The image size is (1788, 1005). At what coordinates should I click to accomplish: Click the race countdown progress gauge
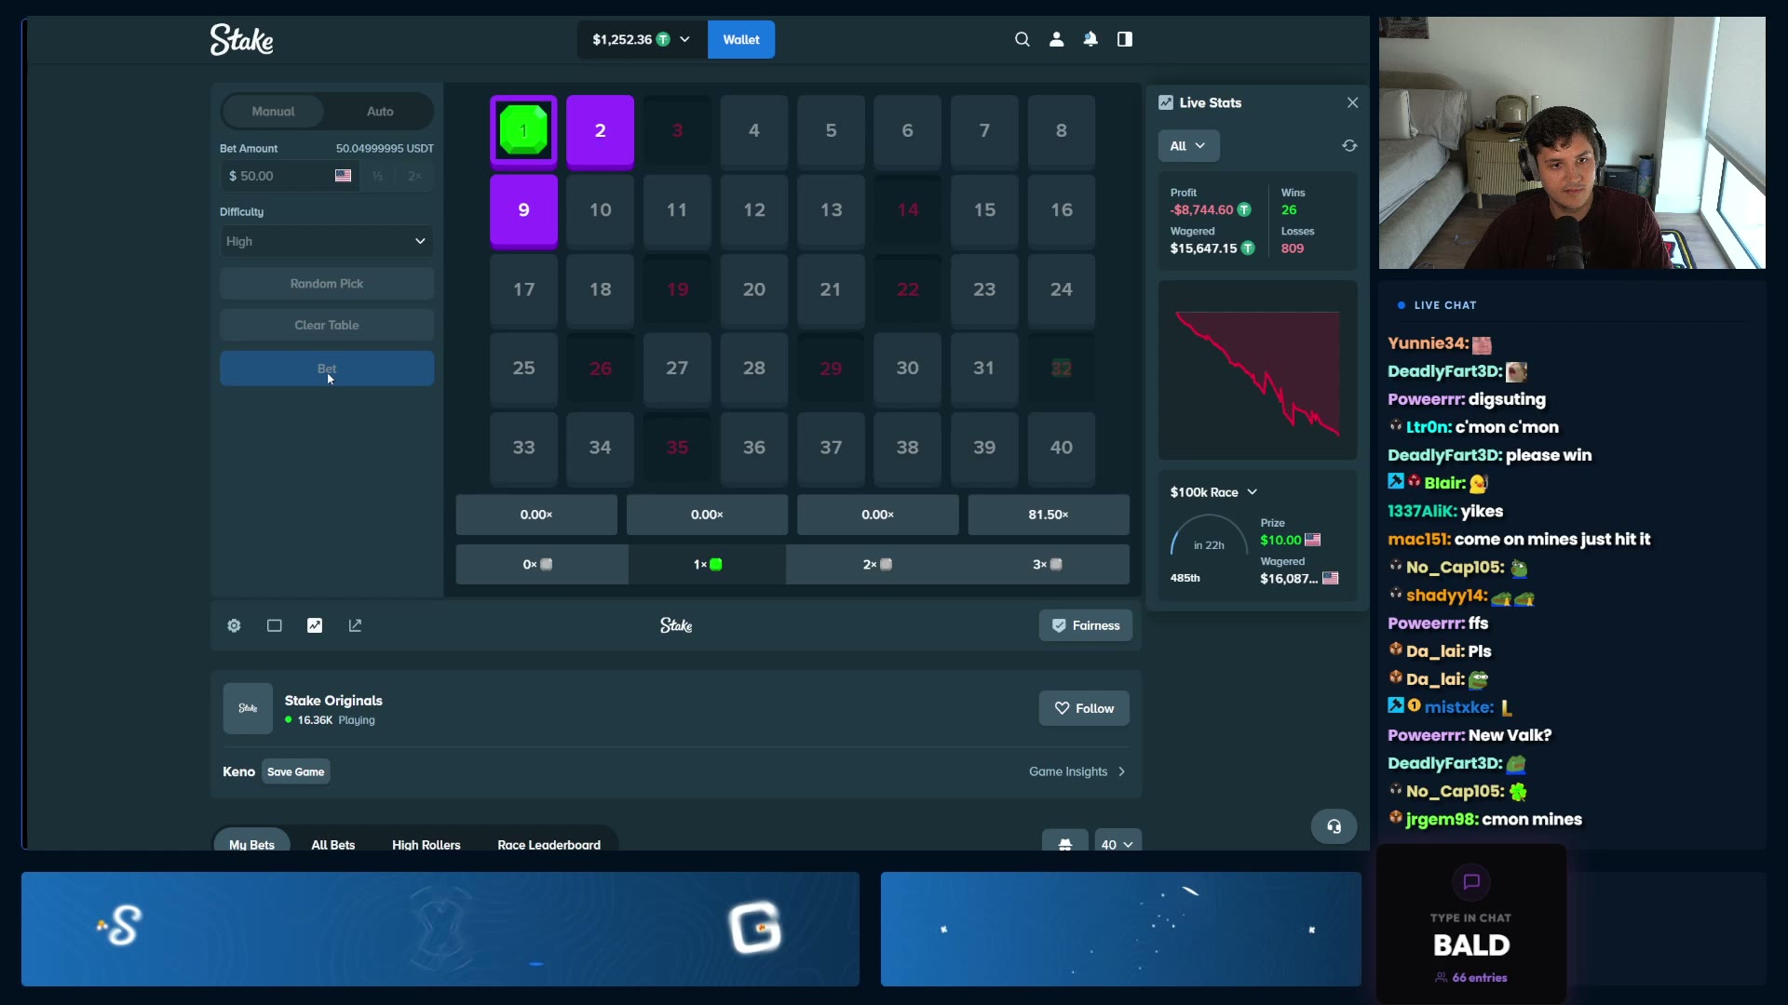tap(1209, 538)
